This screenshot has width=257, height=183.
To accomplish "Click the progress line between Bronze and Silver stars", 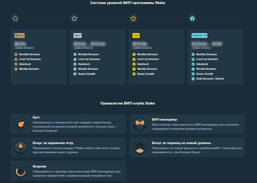I will [x=45, y=18].
